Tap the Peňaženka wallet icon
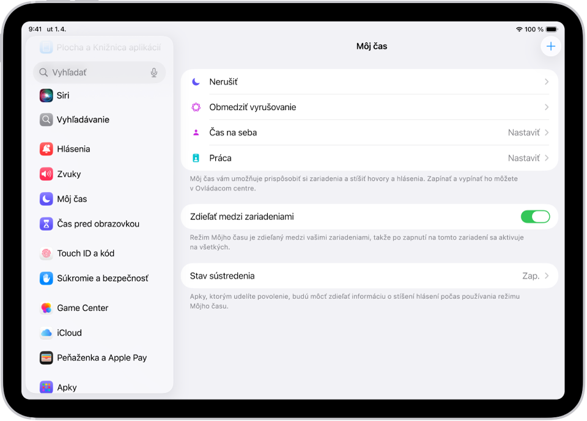This screenshot has height=421, width=587. tap(46, 357)
